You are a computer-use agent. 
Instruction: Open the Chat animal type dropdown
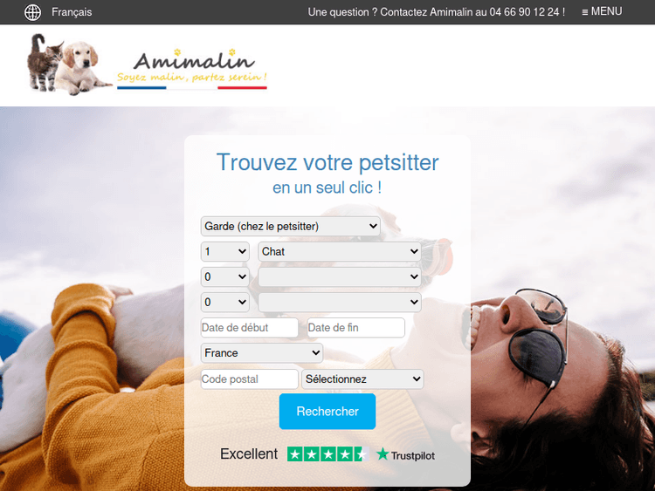(x=339, y=251)
